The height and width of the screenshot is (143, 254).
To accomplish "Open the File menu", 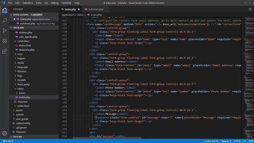I will pyautogui.click(x=10, y=3).
